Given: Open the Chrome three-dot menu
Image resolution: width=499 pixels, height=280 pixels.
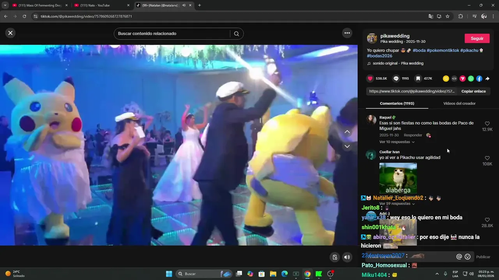Looking at the screenshot, I should [x=493, y=16].
